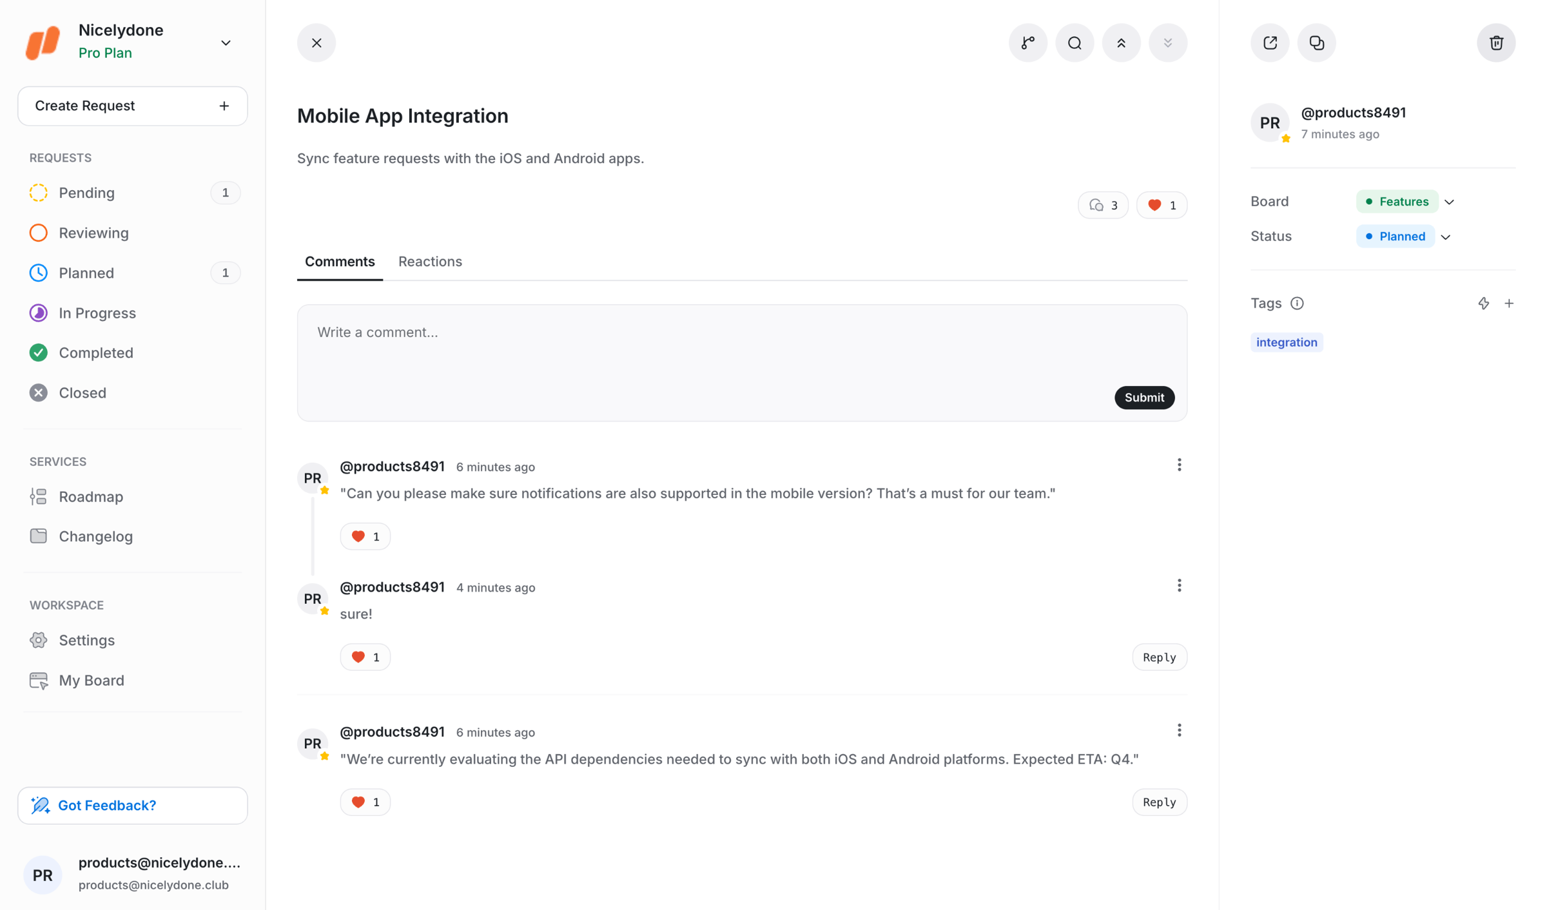Open Reviewing requests in sidebar

pos(133,233)
